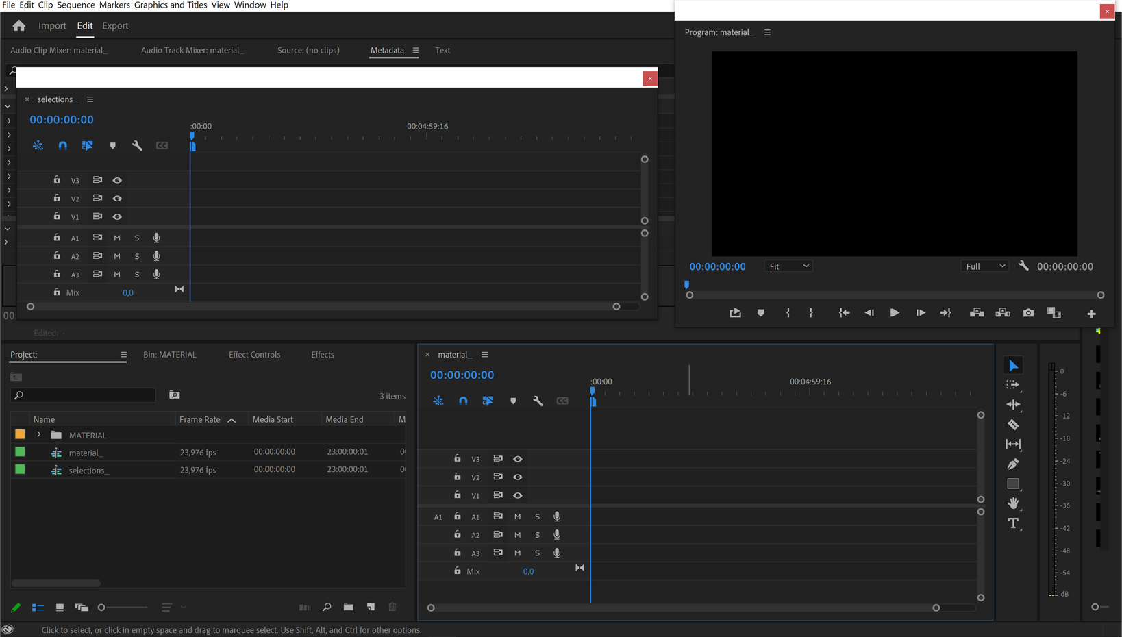Toggle Snap magnet in the material_ timeline

464,401
